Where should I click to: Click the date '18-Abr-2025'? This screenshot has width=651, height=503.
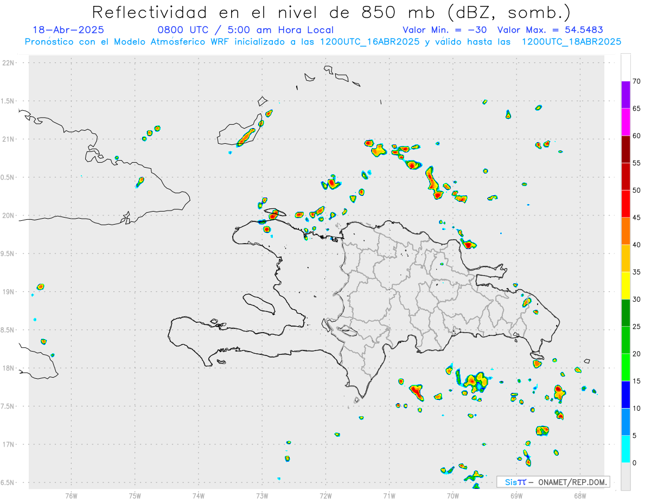[68, 30]
